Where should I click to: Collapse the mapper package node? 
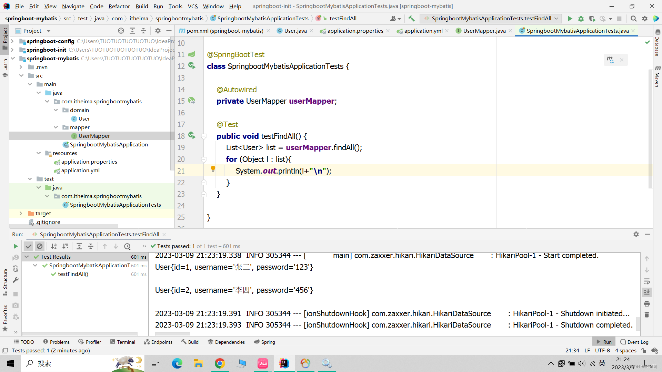(56, 127)
